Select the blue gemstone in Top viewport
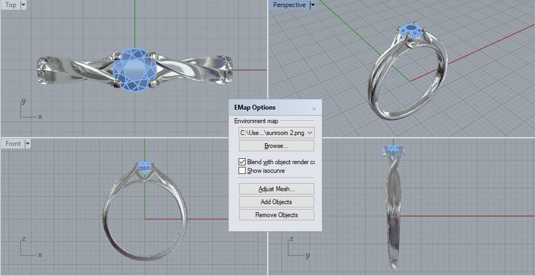Screen dimensions: 535x276 (x=135, y=70)
